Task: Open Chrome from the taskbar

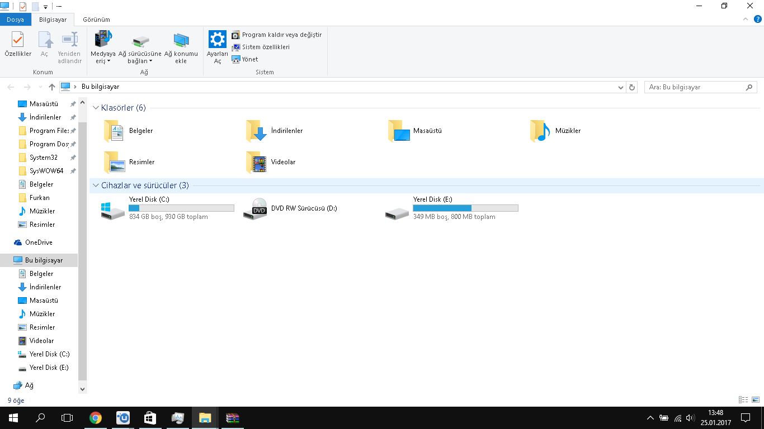Action: pyautogui.click(x=96, y=418)
